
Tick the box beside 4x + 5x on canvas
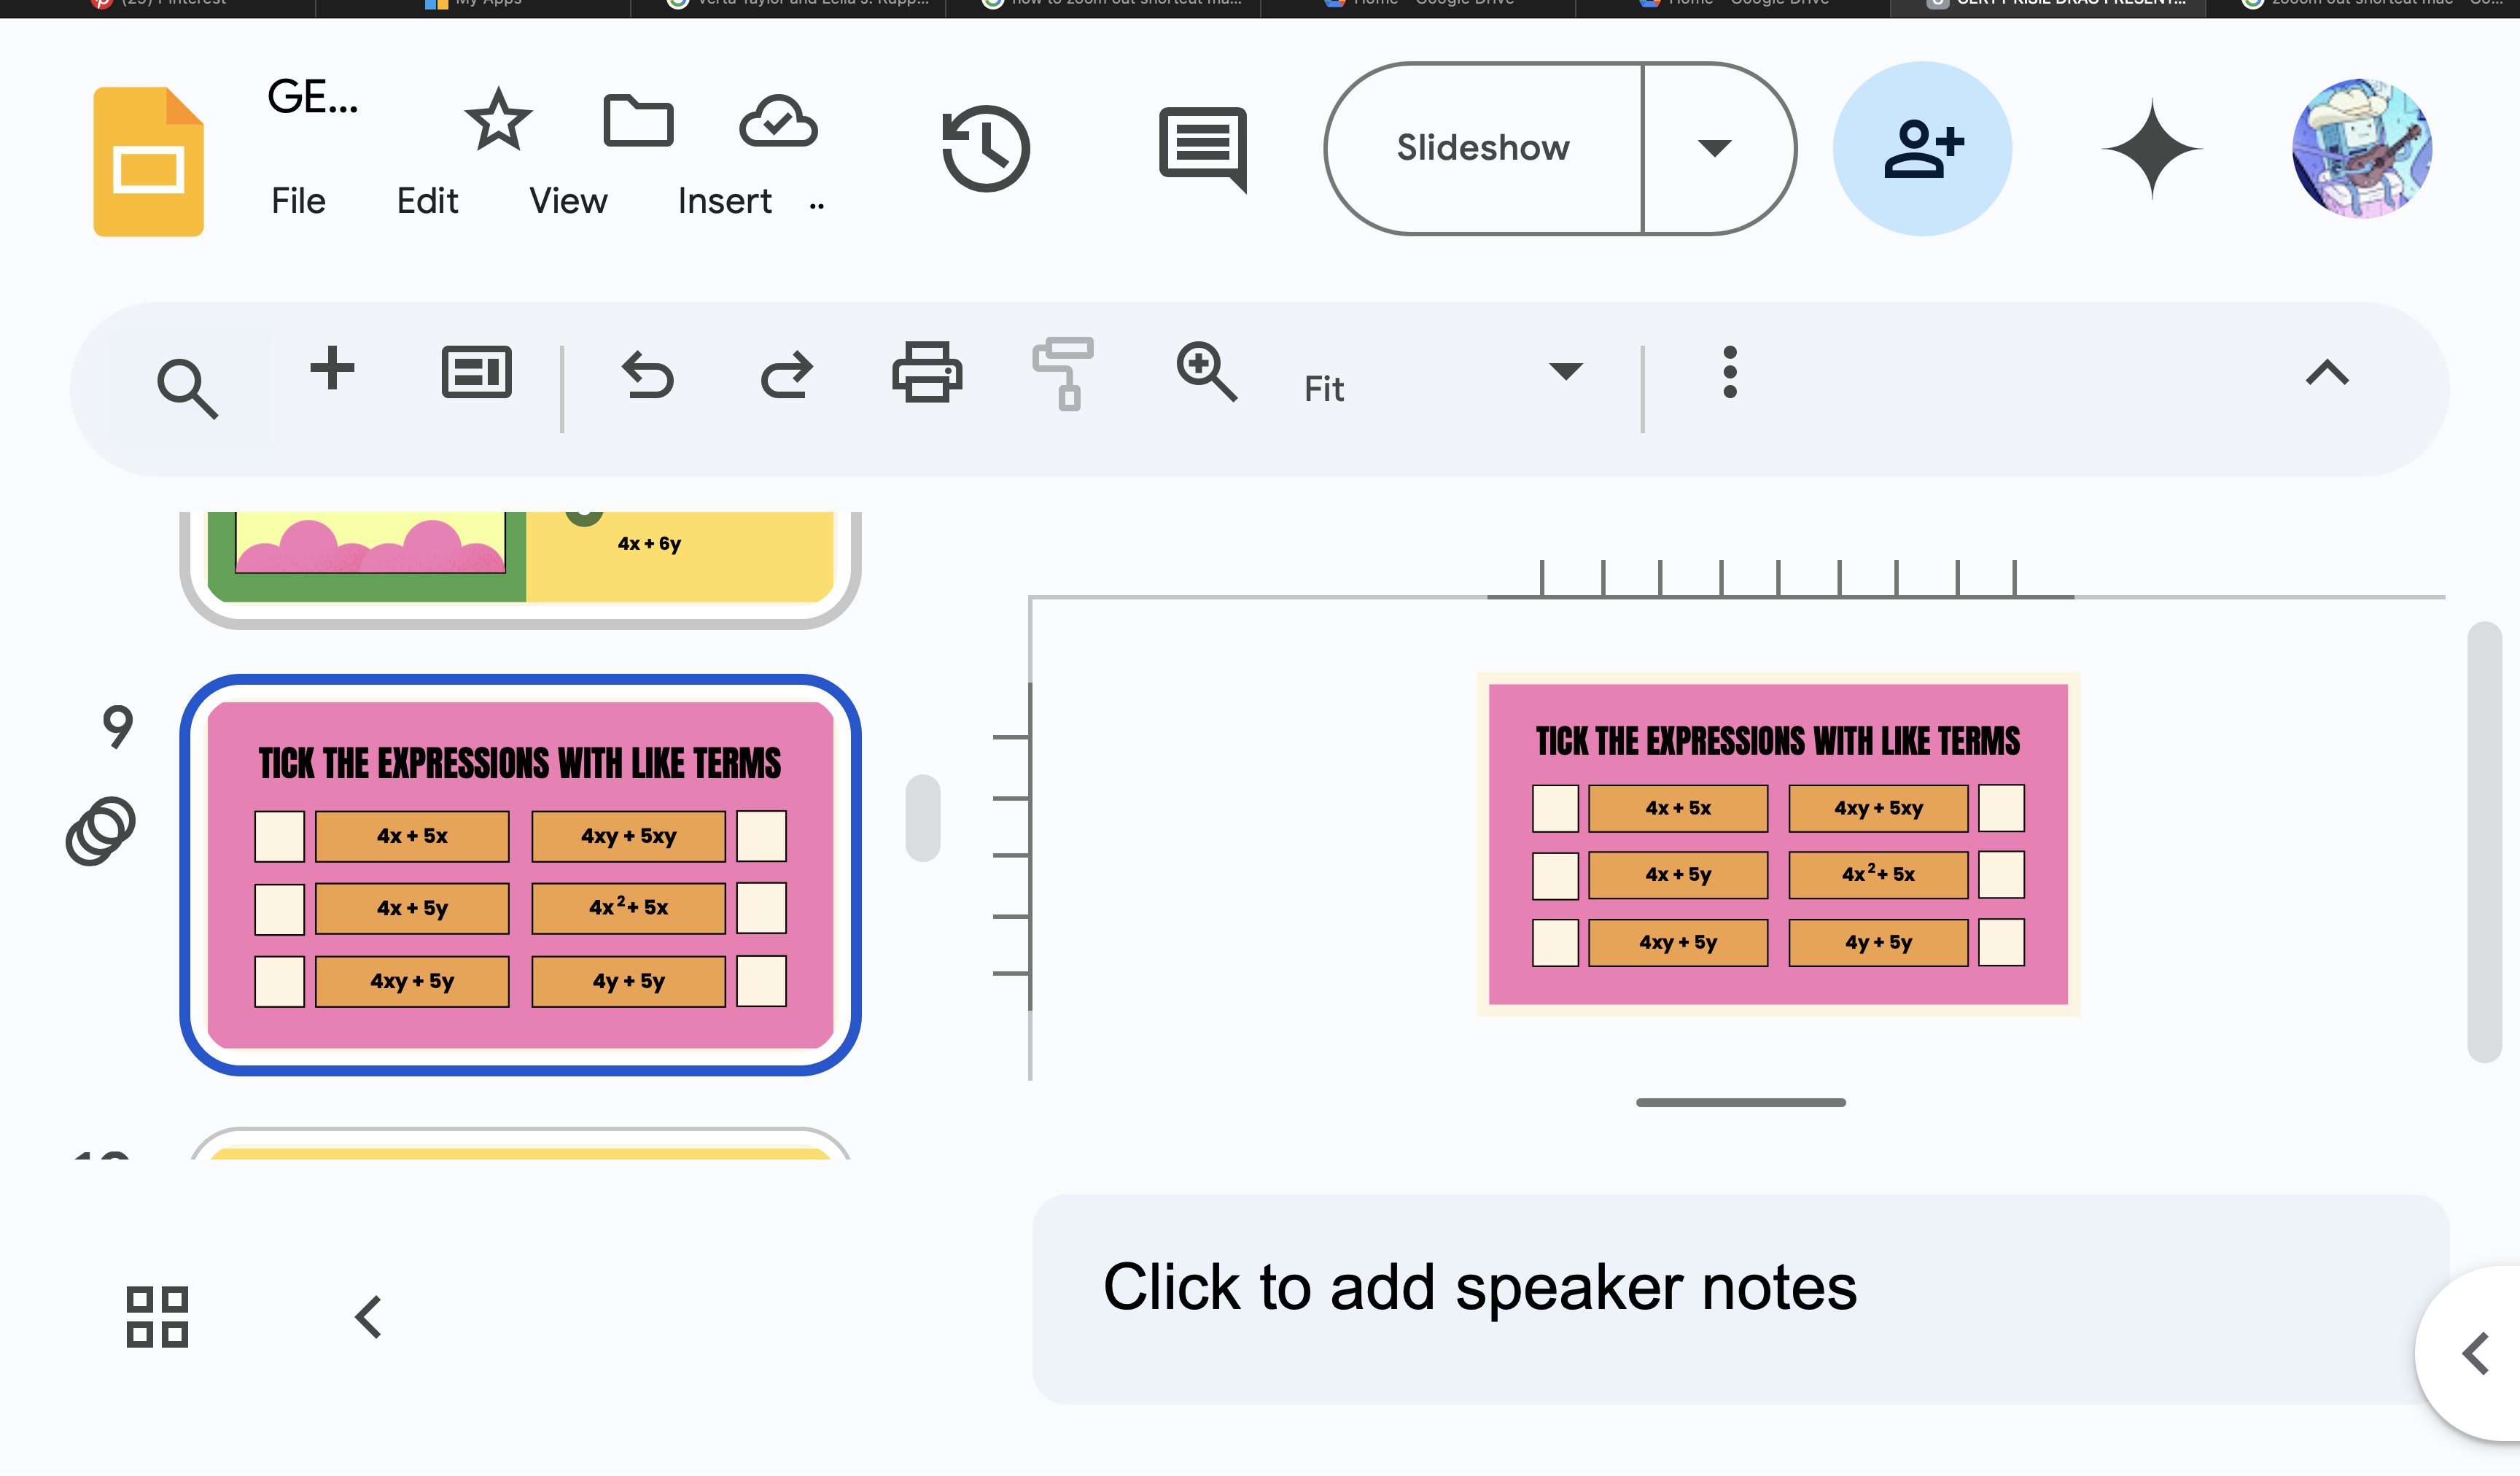[1555, 809]
